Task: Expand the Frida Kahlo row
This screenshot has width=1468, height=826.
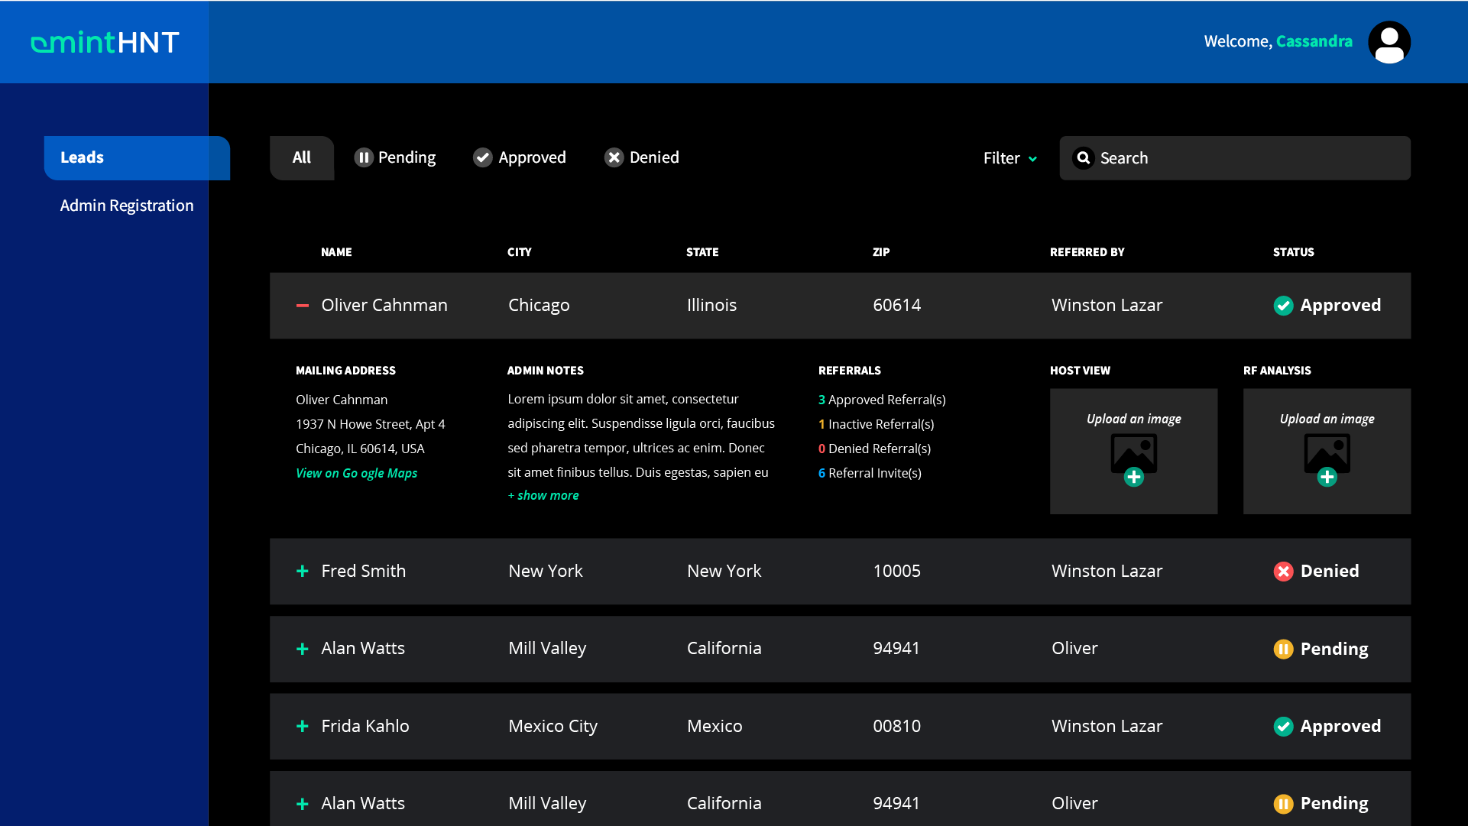Action: (x=303, y=727)
